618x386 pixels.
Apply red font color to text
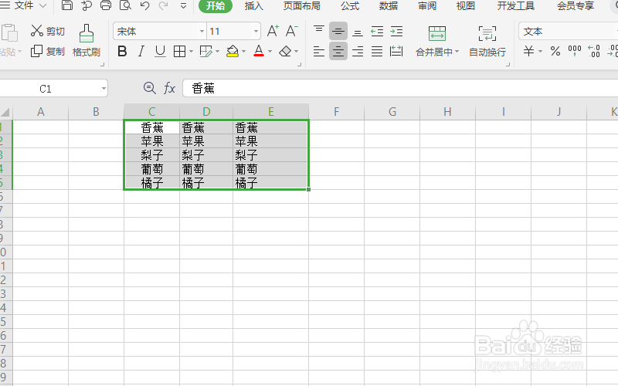[x=259, y=51]
